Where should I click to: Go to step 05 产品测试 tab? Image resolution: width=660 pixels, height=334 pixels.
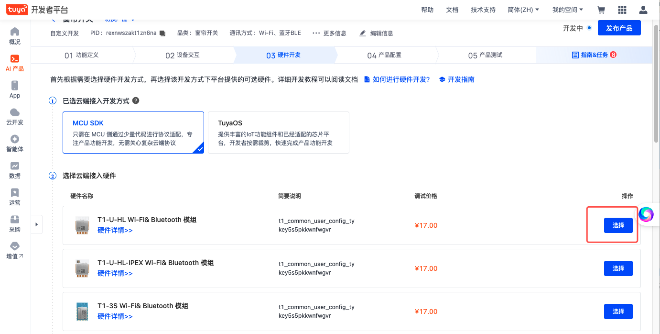(485, 55)
